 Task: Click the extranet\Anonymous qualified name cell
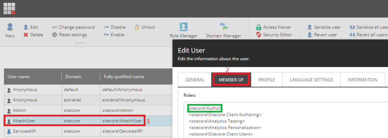[124, 100]
